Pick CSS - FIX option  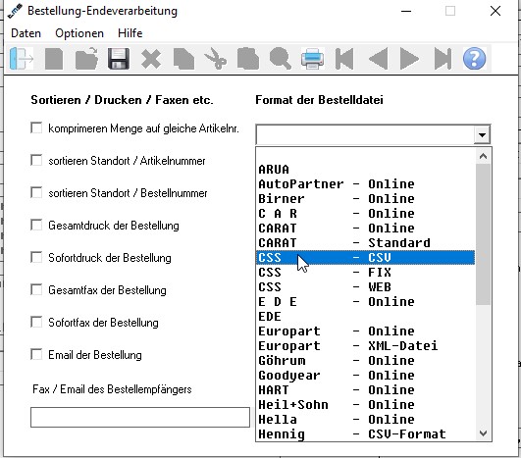click(x=366, y=273)
